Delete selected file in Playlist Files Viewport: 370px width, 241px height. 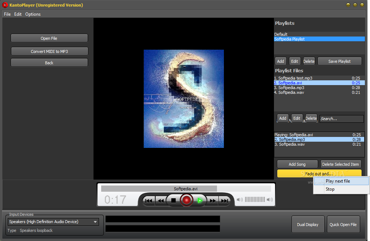coord(311,118)
